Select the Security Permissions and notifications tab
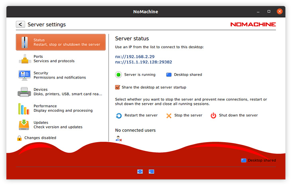The image size is (291, 186). (60, 75)
